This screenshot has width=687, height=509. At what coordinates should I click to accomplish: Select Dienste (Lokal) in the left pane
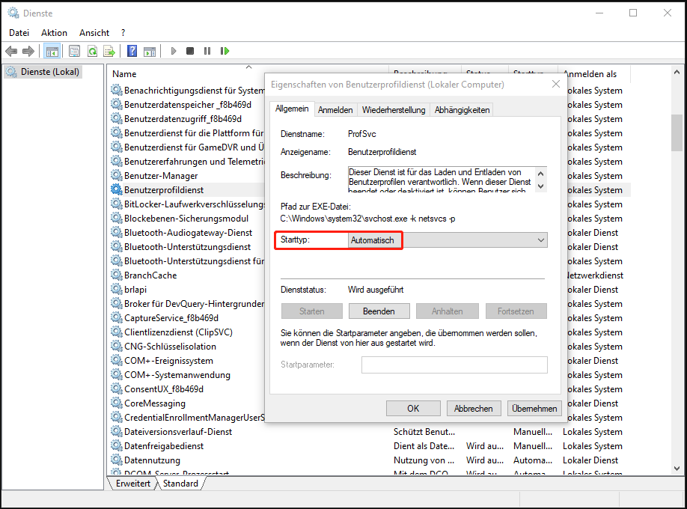click(x=49, y=71)
